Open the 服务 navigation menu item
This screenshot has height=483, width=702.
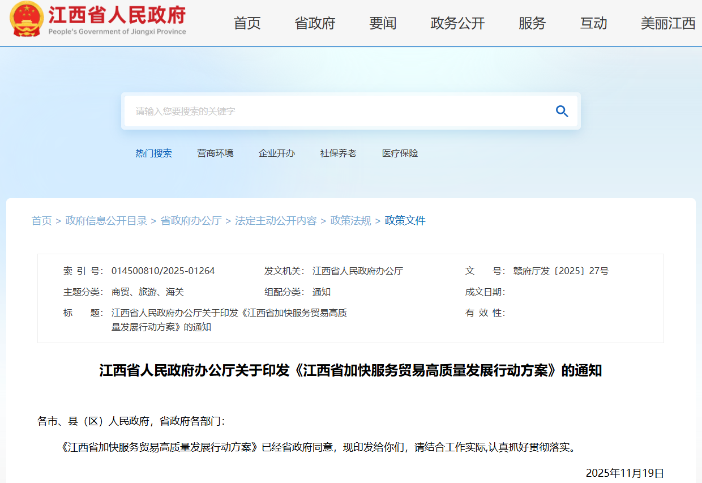[532, 23]
